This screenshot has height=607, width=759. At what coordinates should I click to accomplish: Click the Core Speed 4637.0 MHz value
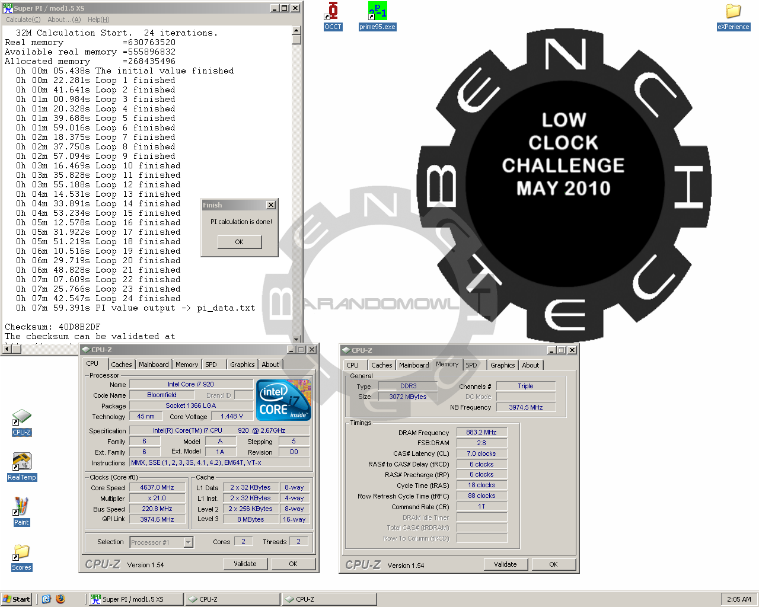pyautogui.click(x=157, y=487)
